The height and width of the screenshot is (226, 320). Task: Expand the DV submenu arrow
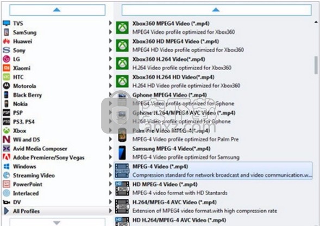pyautogui.click(x=110, y=202)
